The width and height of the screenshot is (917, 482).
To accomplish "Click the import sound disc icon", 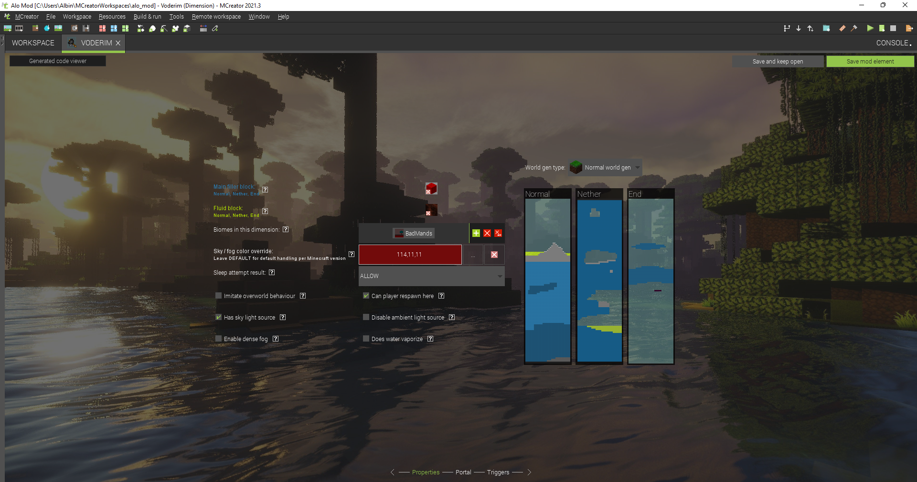I will (x=75, y=28).
